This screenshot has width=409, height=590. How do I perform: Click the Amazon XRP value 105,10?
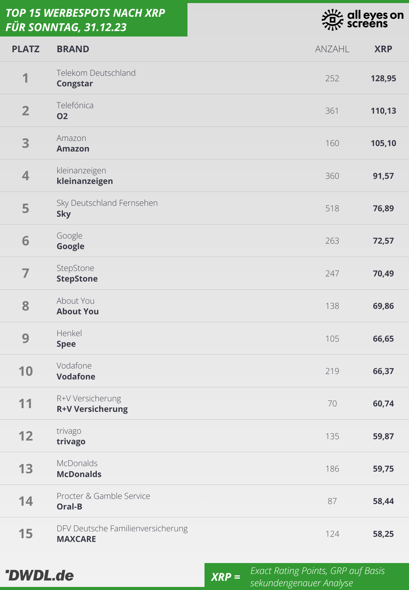(383, 143)
